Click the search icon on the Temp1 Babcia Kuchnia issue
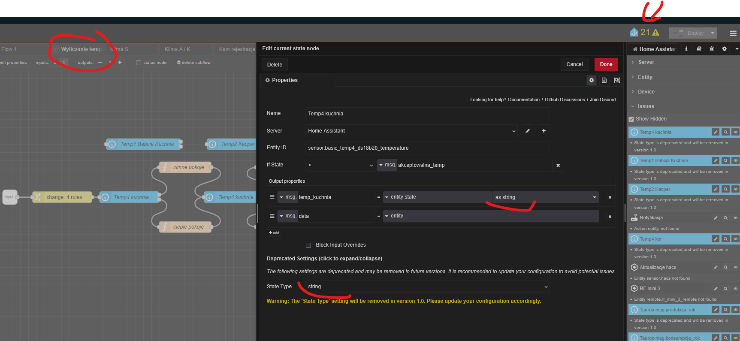Screen dimensions: 740x341 point(725,160)
